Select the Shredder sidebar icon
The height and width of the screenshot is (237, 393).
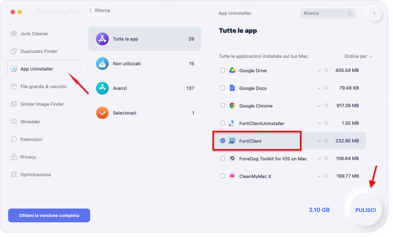(14, 122)
